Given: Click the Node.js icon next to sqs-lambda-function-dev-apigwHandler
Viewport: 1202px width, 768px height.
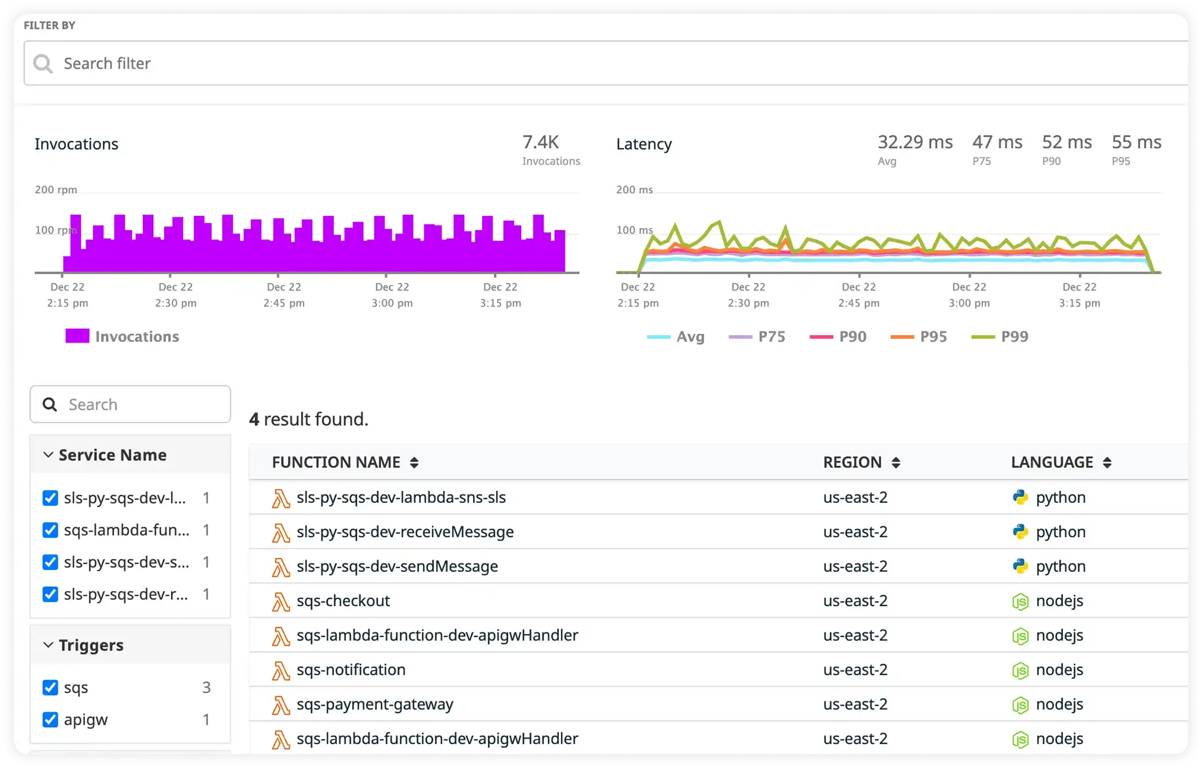Looking at the screenshot, I should click(1021, 635).
